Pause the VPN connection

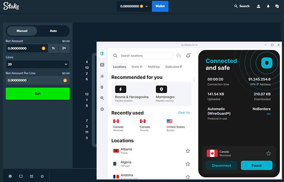pos(256,165)
